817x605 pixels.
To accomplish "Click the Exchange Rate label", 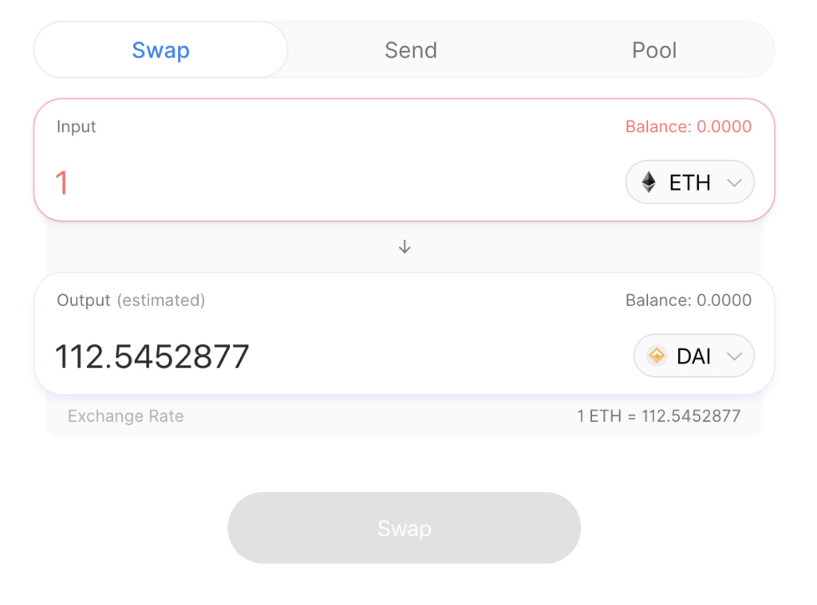I will (x=125, y=415).
